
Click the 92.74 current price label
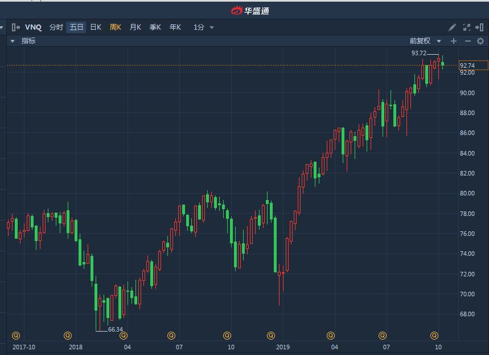473,66
